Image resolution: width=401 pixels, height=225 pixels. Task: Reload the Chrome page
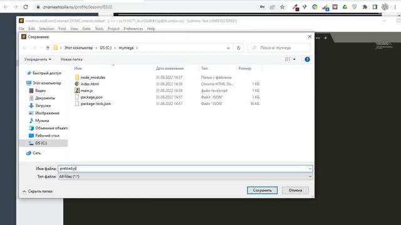point(26,7)
